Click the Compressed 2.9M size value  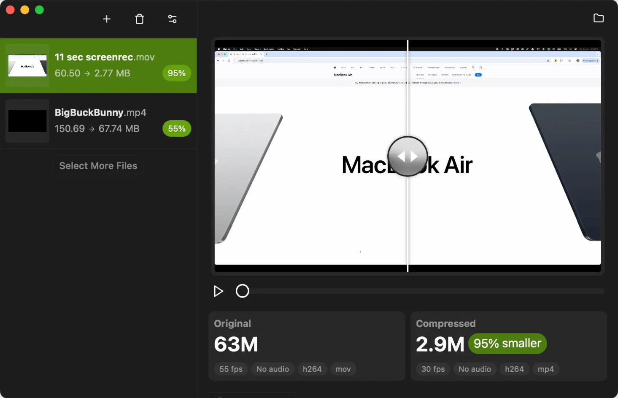tap(440, 344)
